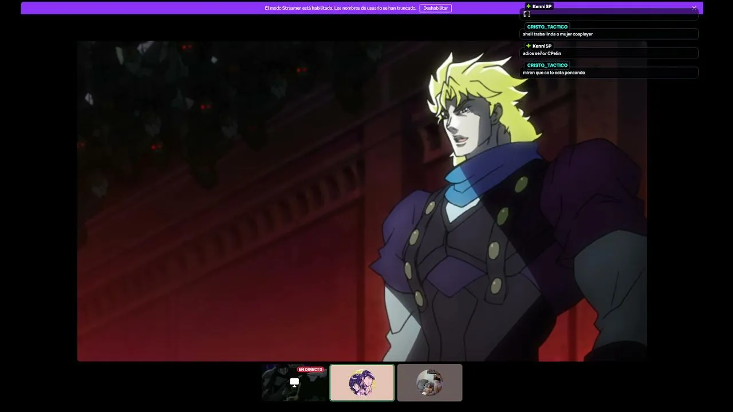Click the message 'adios señor CPelin'
The image size is (733, 412).
coord(542,53)
